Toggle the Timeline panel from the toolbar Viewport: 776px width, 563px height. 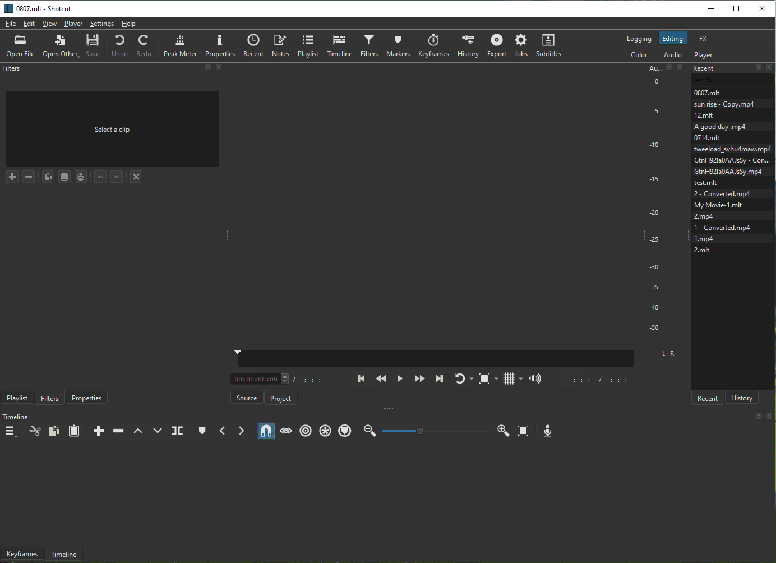[339, 45]
